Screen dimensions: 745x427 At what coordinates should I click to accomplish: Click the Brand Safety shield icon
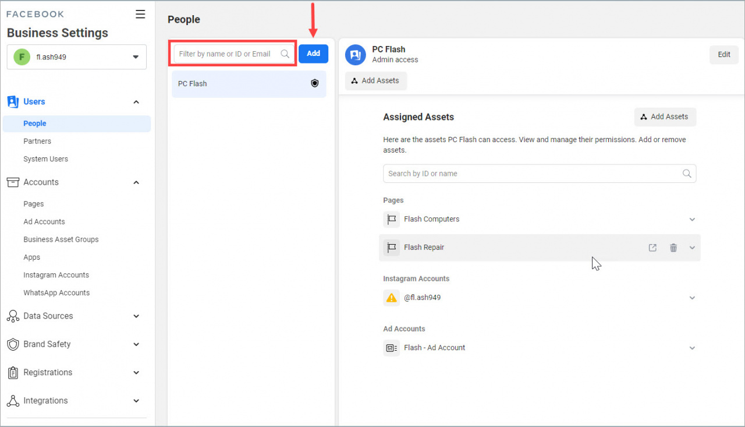13,344
